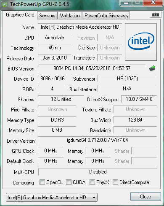
Task: Click the Texture Fillrate Unknown field
Action: pos(135,109)
